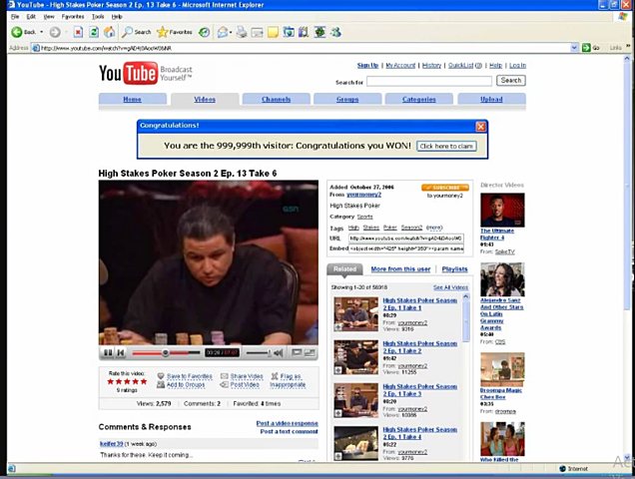
Task: Click Post a video response link
Action: click(x=288, y=423)
